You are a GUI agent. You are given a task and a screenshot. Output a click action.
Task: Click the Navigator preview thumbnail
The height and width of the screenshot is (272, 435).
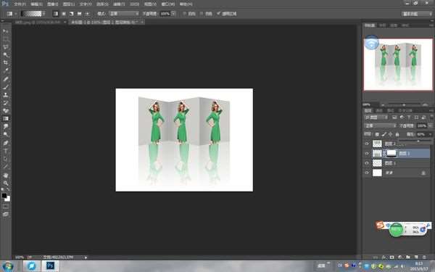pos(398,65)
